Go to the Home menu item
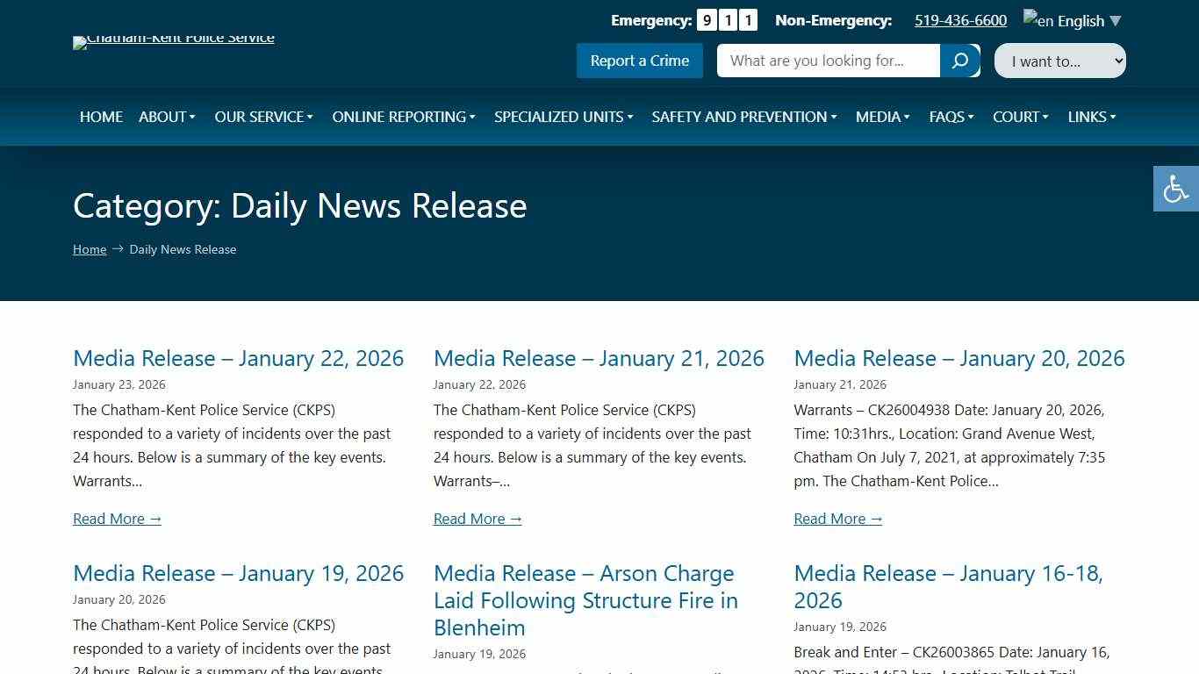 point(101,117)
